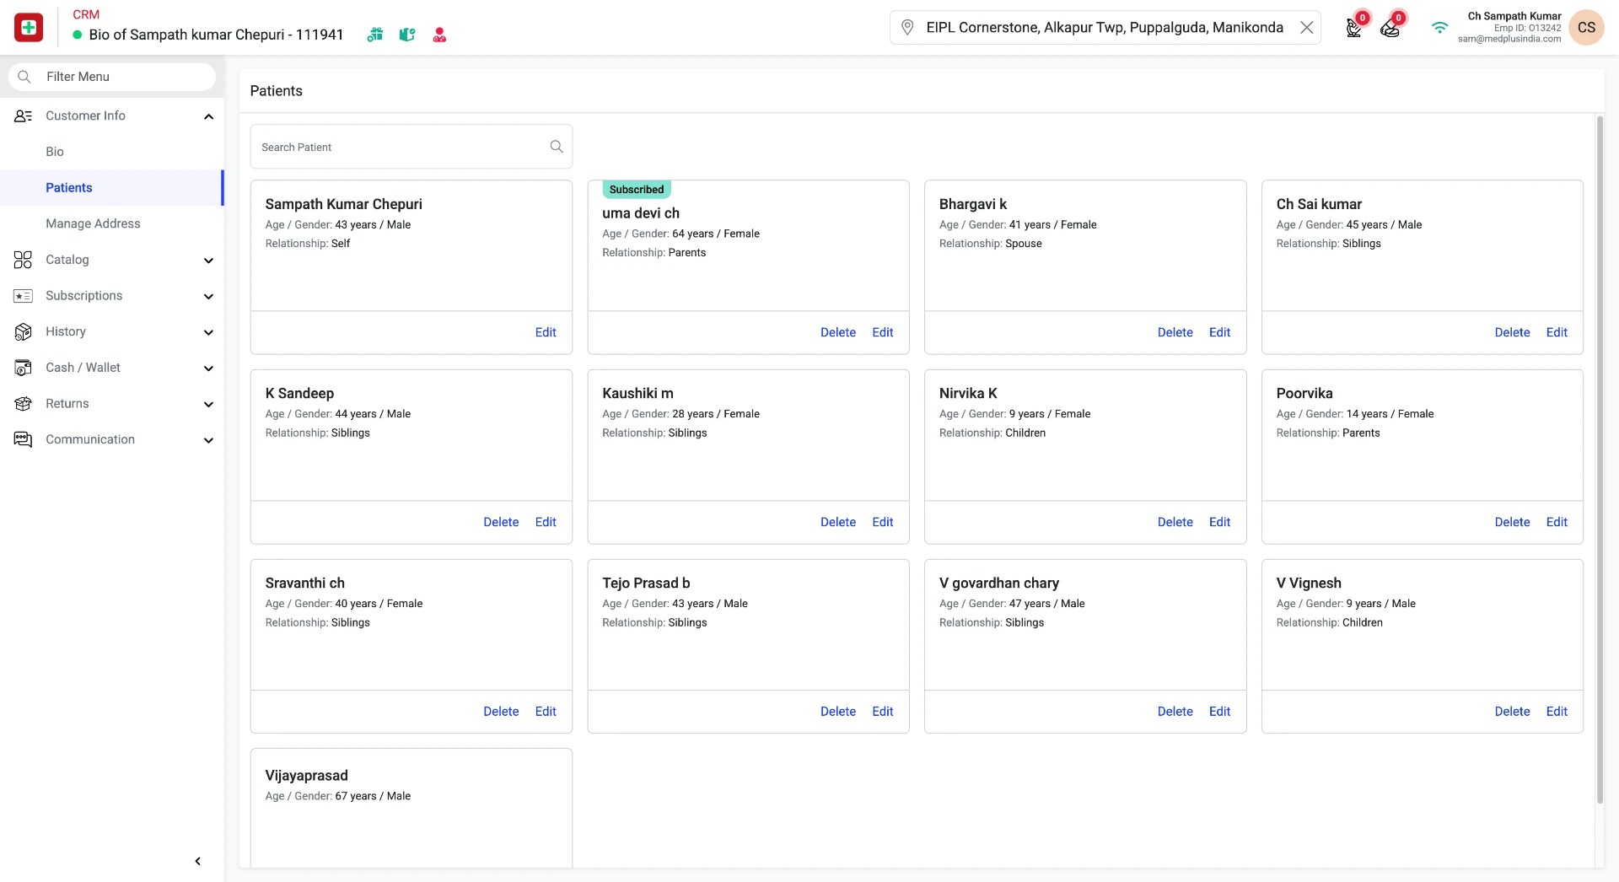
Task: Click the red doctor profile icon
Action: 439,35
